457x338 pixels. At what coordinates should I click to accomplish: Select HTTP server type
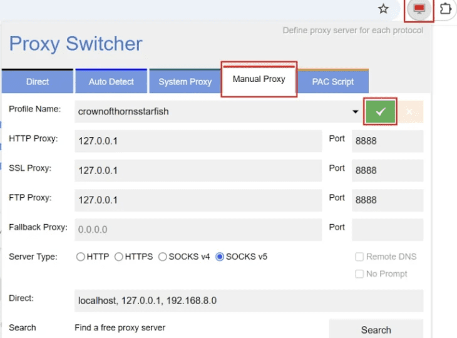tap(80, 257)
